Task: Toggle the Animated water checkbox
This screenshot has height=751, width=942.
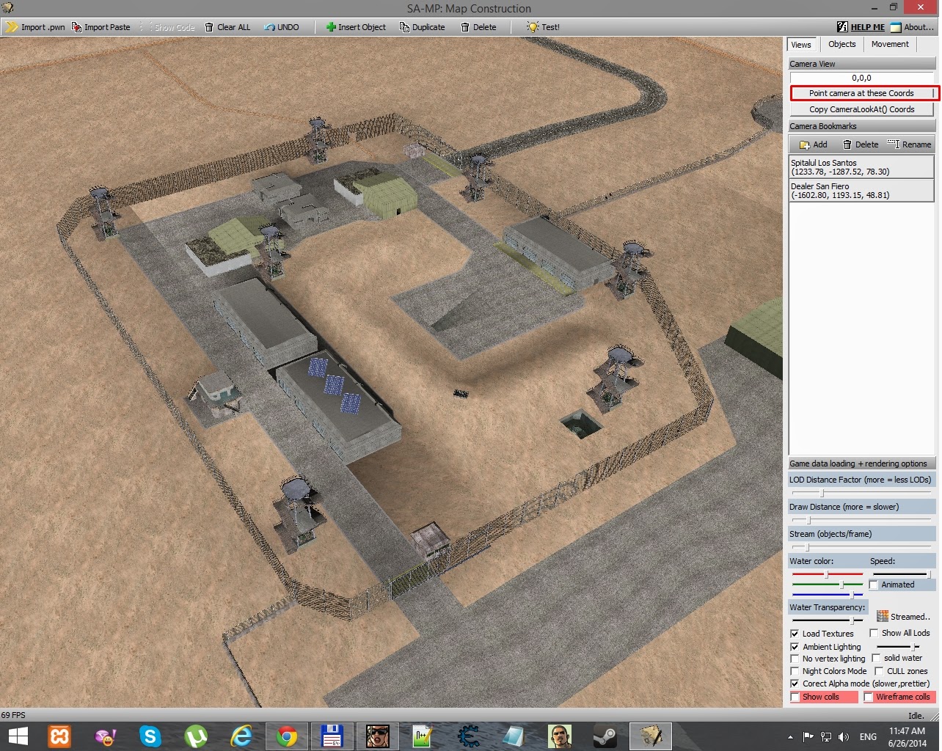Action: (x=873, y=585)
